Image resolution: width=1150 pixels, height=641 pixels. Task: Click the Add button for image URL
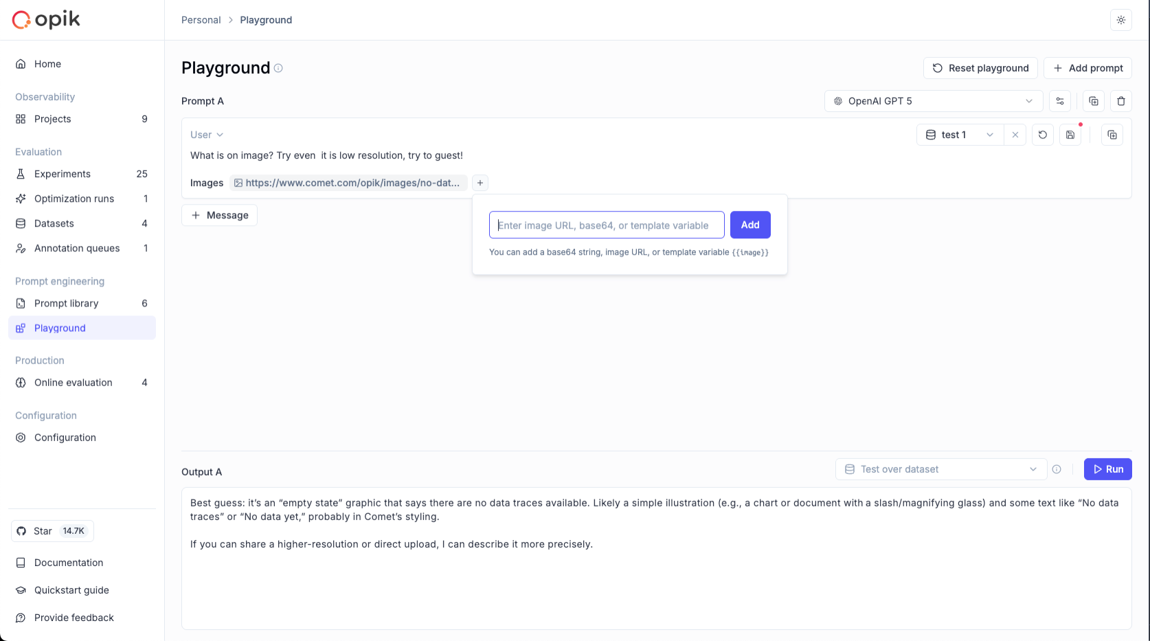(750, 225)
